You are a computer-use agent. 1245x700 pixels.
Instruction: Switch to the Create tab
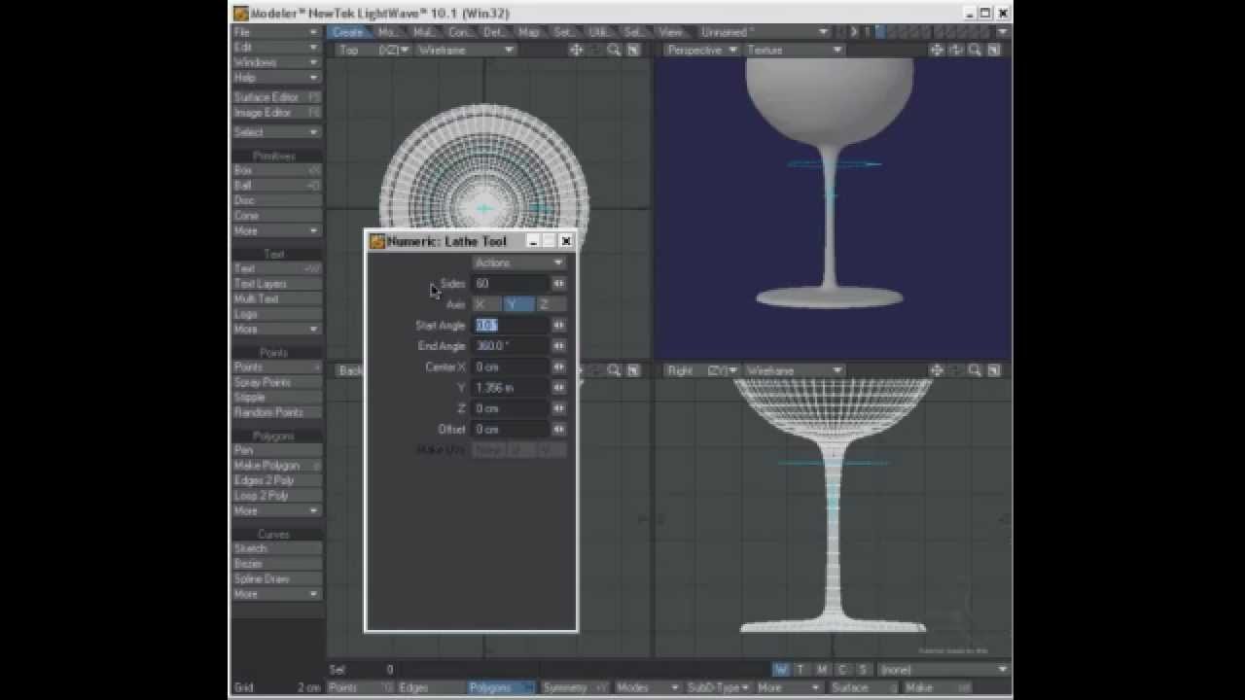pos(348,32)
